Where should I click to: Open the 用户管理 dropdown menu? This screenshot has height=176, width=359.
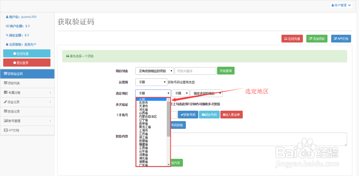tap(341, 5)
